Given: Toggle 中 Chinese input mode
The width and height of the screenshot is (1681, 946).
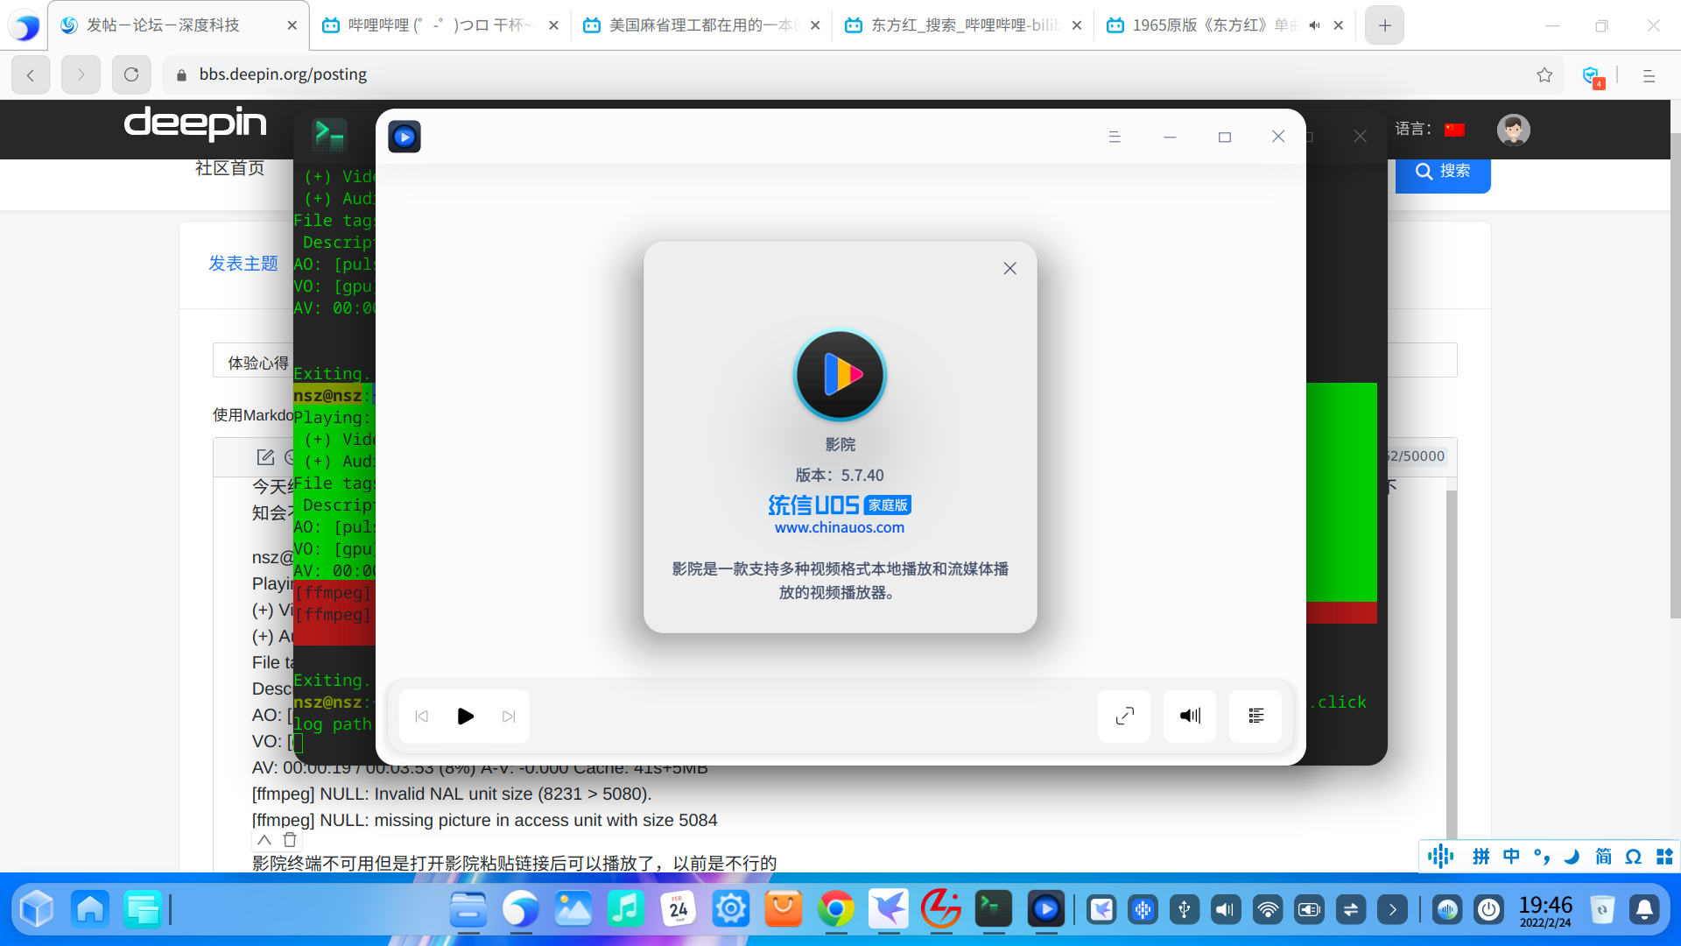Looking at the screenshot, I should point(1511,856).
